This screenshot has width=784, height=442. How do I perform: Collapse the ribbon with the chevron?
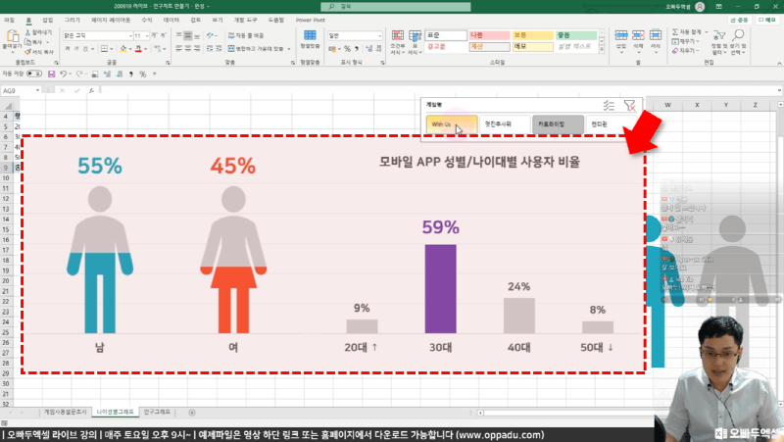pos(778,63)
